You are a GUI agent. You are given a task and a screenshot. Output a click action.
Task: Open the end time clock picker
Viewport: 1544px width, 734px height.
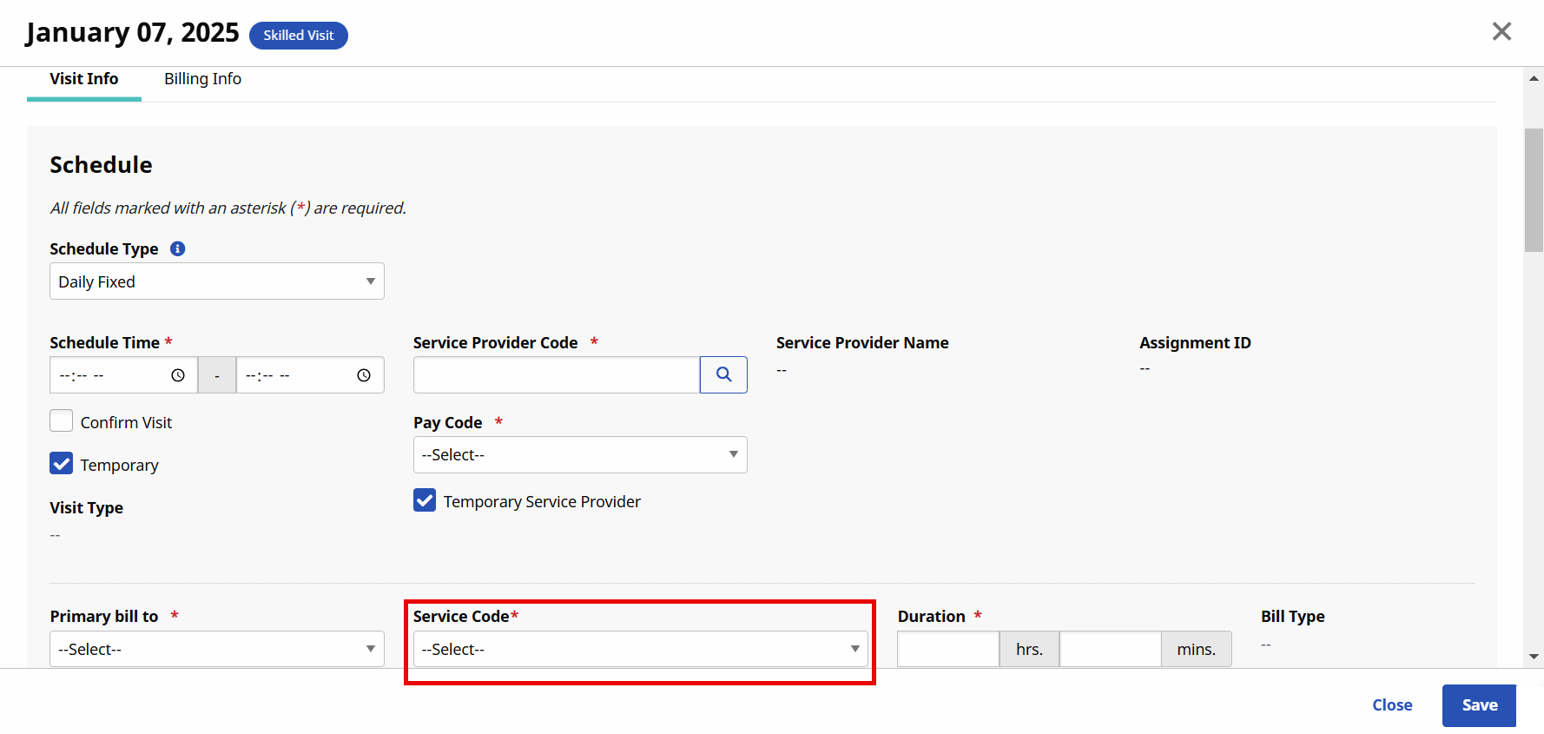364,375
